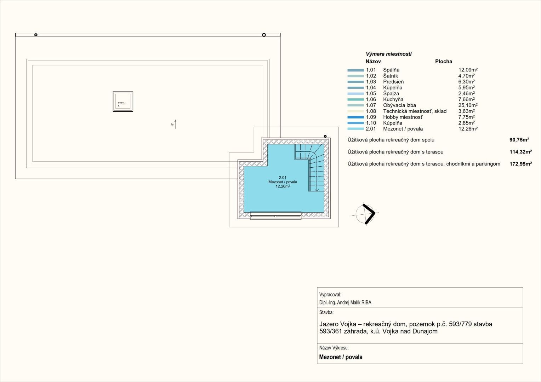Click the 'Vypracoval:' label in title block
Screen dimensions: 541x382
tap(330, 295)
